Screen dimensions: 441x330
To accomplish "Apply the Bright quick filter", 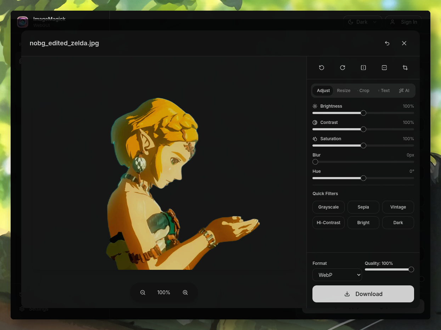I will (x=363, y=223).
